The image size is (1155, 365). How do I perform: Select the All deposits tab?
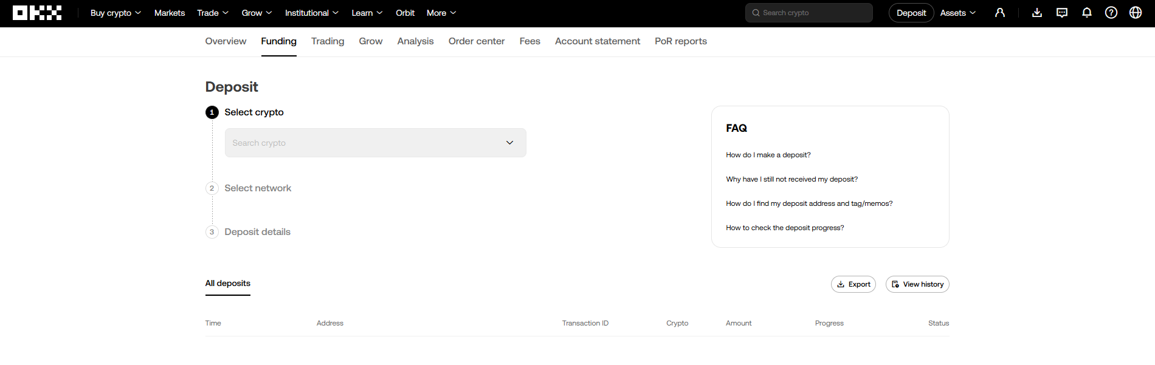pos(228,284)
